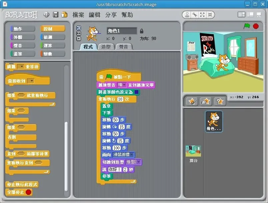Click the 直到 前都等待著 palette block

click(28, 154)
